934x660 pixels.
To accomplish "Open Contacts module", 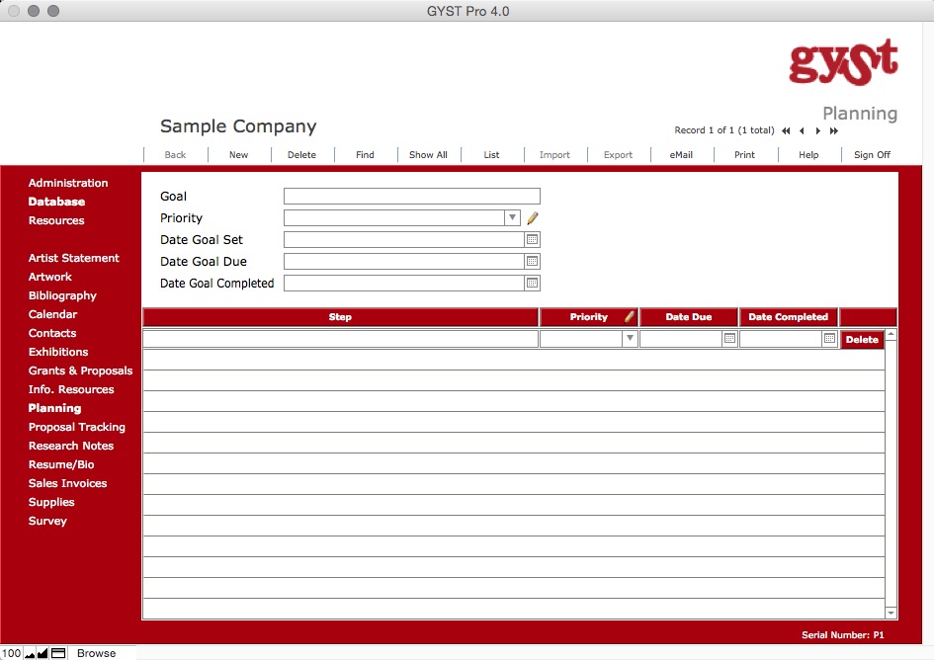I will [52, 333].
